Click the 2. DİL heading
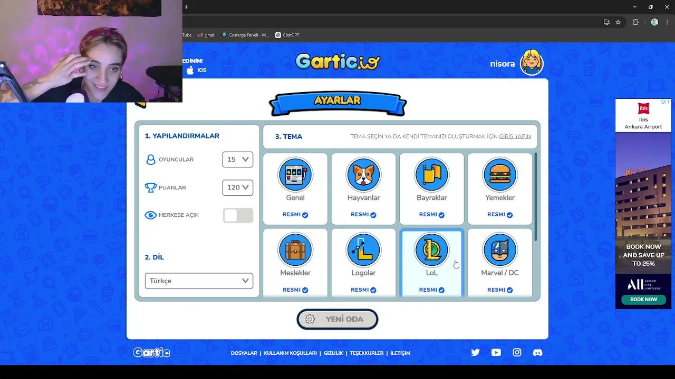 coord(155,257)
